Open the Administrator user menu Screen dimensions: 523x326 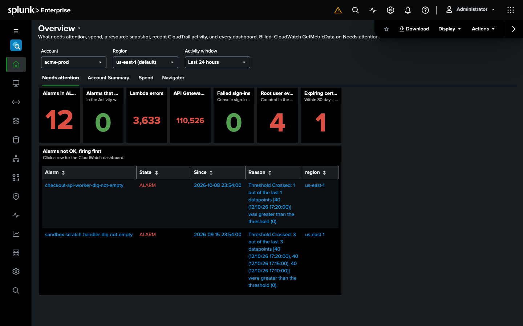470,9
